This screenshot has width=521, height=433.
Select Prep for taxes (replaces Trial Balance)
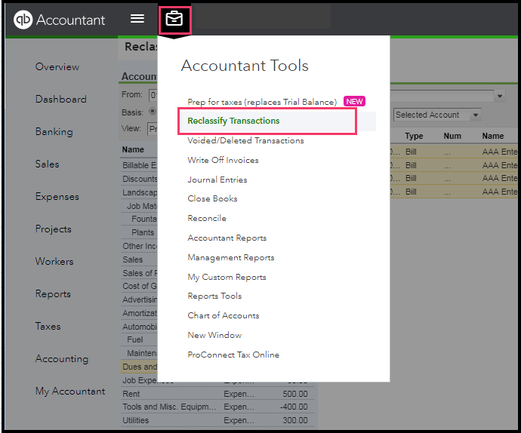coord(262,102)
